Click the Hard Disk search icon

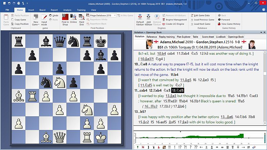pyautogui.click(x=82, y=19)
